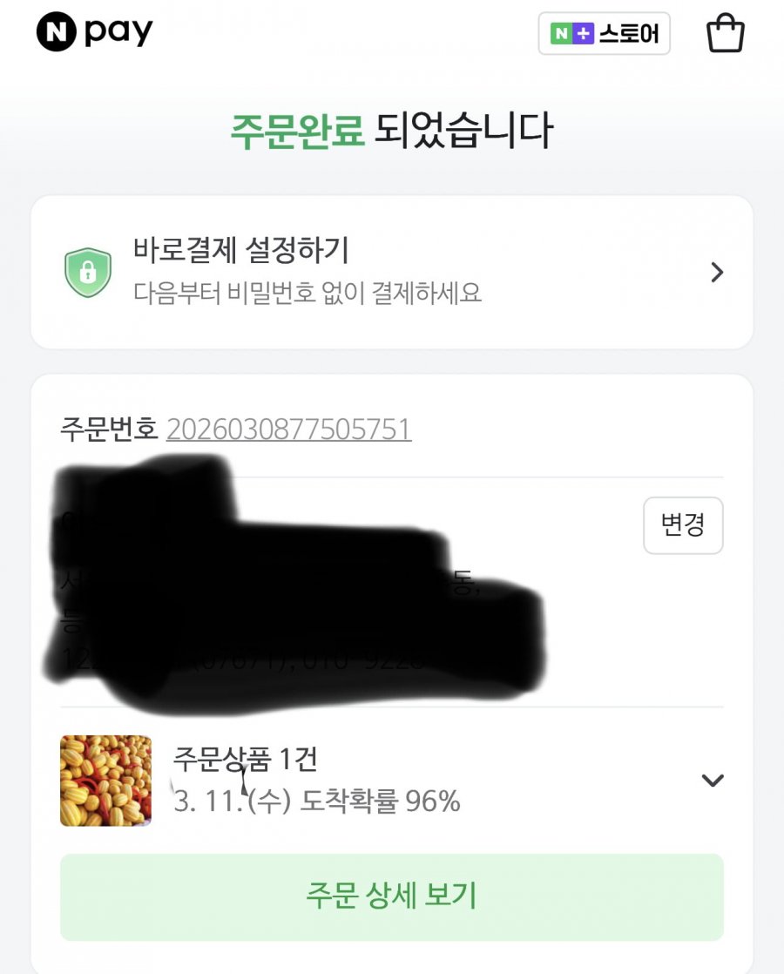Open the order number 2026030877505751 link
The image size is (784, 974).
click(288, 430)
